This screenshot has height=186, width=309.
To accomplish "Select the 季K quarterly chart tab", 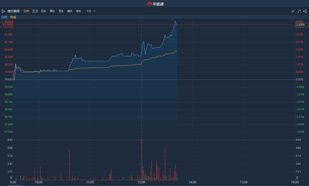I will tap(70, 11).
